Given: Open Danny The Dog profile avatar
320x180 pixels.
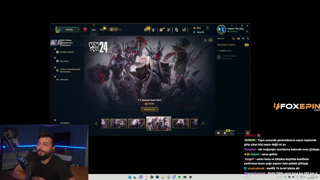Looking at the screenshot, I should click(x=221, y=30).
